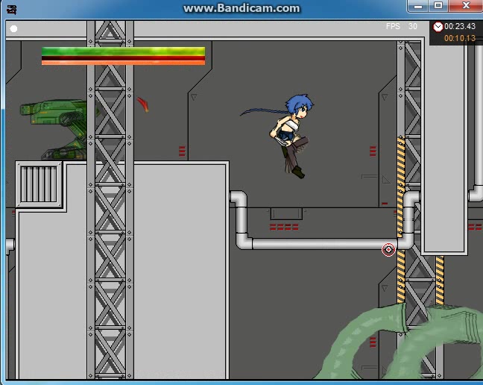483x385 pixels.
Task: Click the orange energy bar below health
Action: pyautogui.click(x=123, y=63)
